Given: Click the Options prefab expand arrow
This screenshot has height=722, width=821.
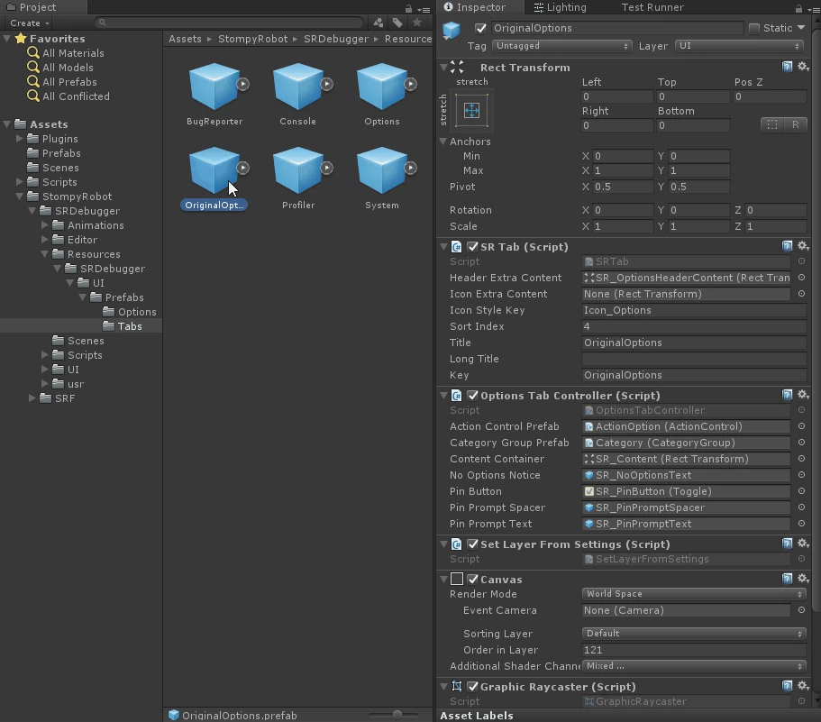Looking at the screenshot, I should [x=411, y=84].
